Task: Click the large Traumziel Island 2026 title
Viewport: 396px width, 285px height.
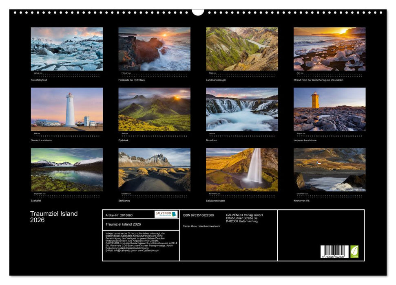Action: pos(54,217)
